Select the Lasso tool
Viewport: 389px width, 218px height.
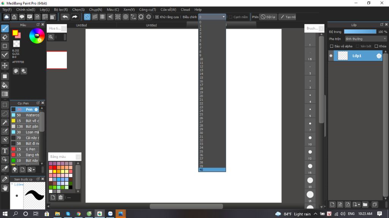(5, 114)
